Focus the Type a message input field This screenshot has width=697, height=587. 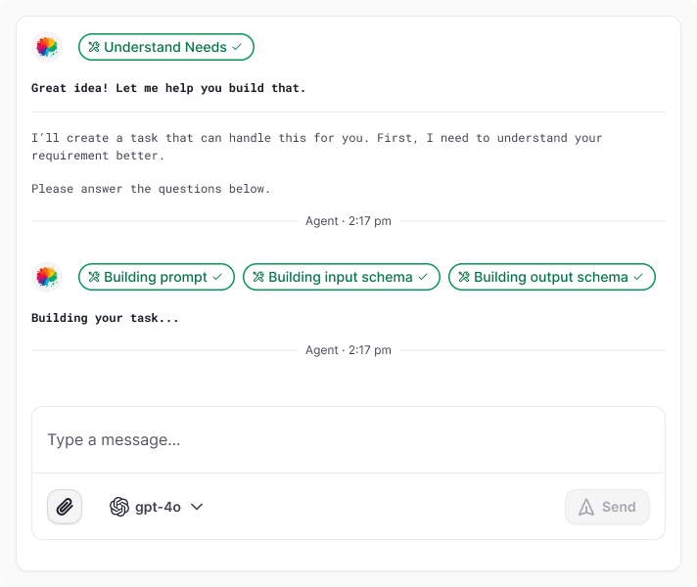click(348, 440)
